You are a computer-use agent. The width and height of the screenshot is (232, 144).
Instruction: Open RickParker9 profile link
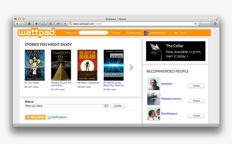tap(169, 114)
